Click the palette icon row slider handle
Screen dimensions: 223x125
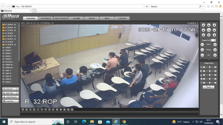[210, 79]
